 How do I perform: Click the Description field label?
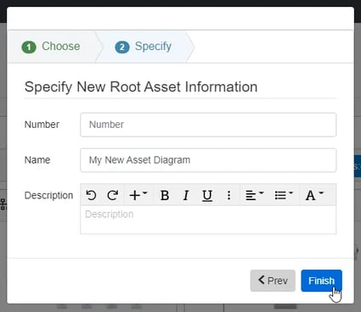[x=48, y=195]
